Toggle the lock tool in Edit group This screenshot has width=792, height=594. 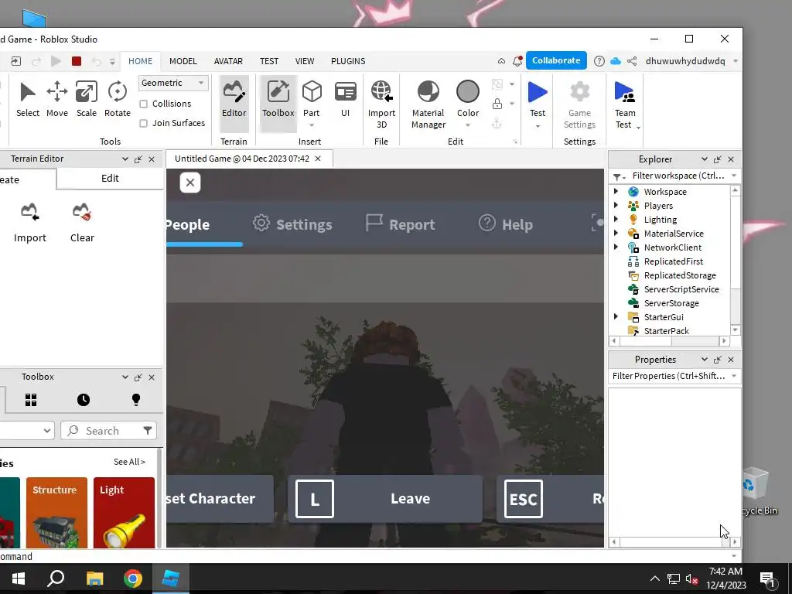pyautogui.click(x=497, y=104)
